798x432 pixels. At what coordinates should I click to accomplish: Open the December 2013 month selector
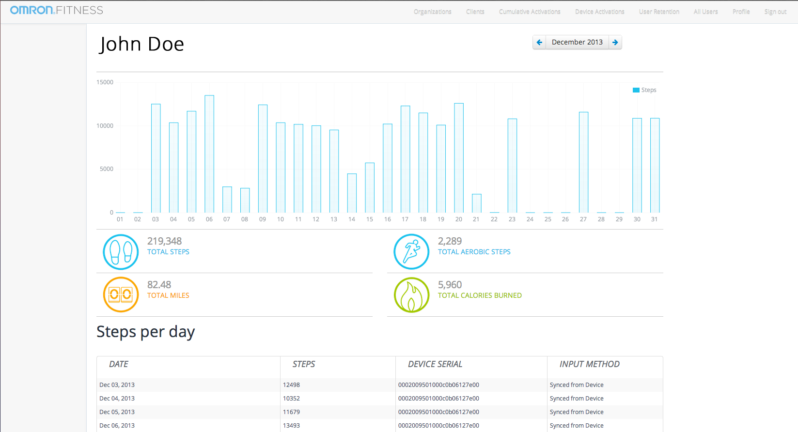click(x=577, y=42)
